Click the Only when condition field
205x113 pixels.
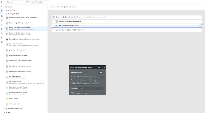pos(91,89)
